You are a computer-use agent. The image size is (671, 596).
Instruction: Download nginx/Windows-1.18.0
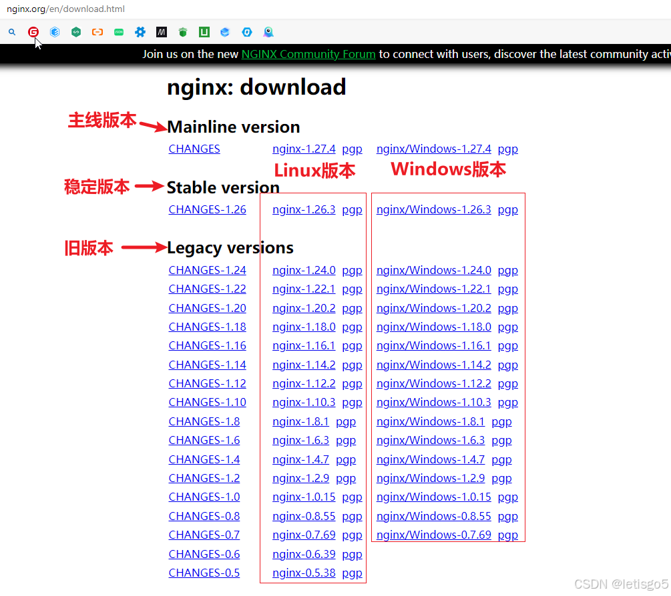[x=434, y=327]
